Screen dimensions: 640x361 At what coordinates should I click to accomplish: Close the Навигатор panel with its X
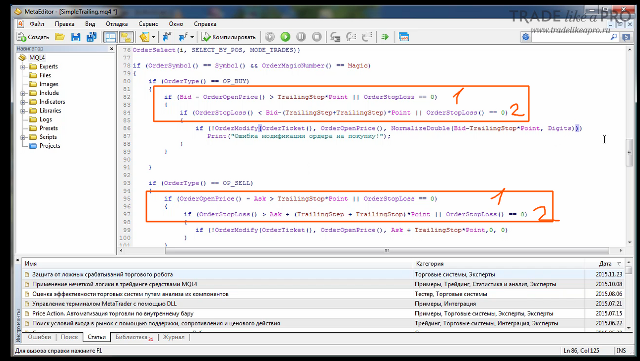111,49
